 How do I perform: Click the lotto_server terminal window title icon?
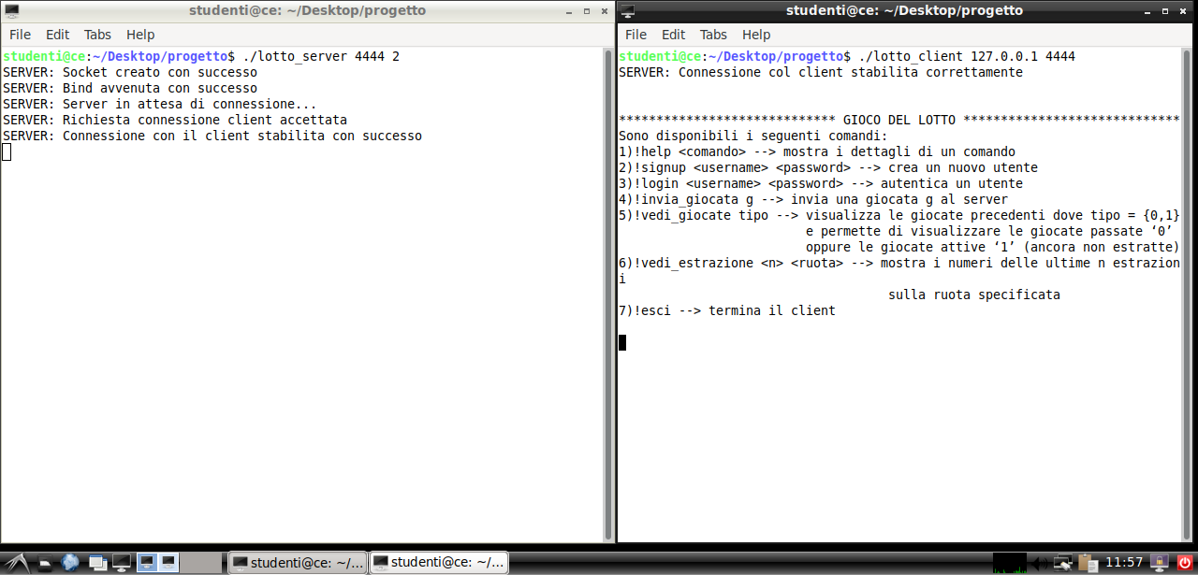click(12, 10)
